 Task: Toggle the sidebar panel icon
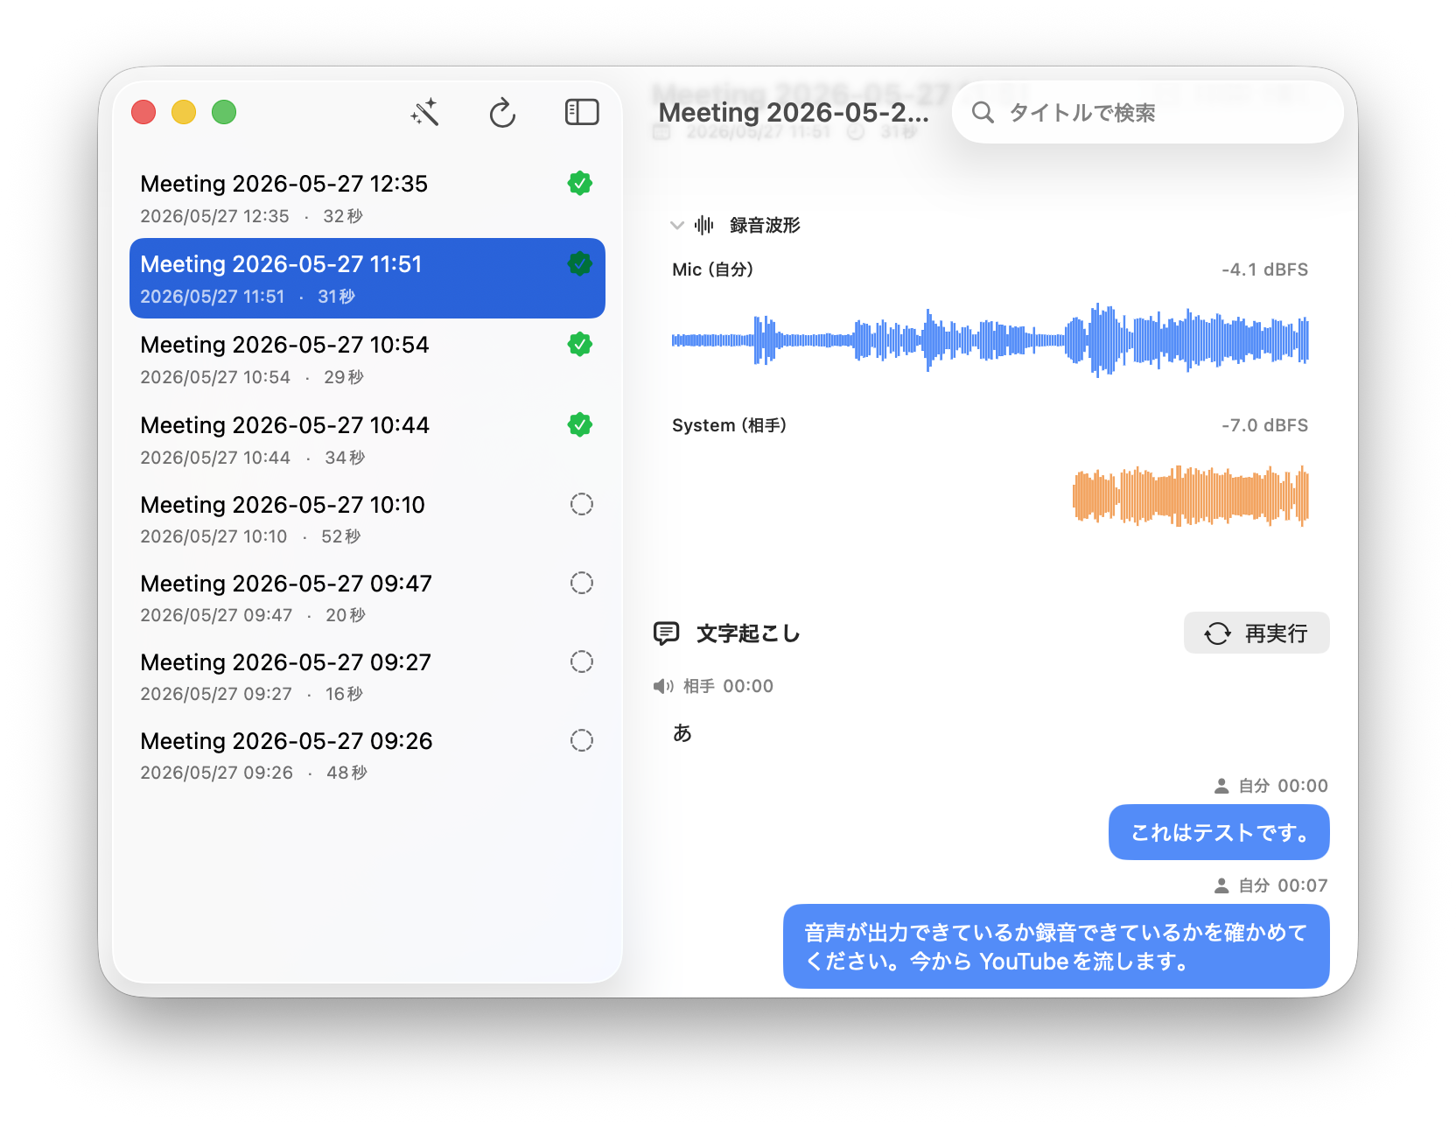[x=582, y=112]
